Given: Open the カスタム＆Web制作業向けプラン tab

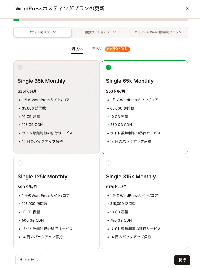Looking at the screenshot, I should coord(158,32).
